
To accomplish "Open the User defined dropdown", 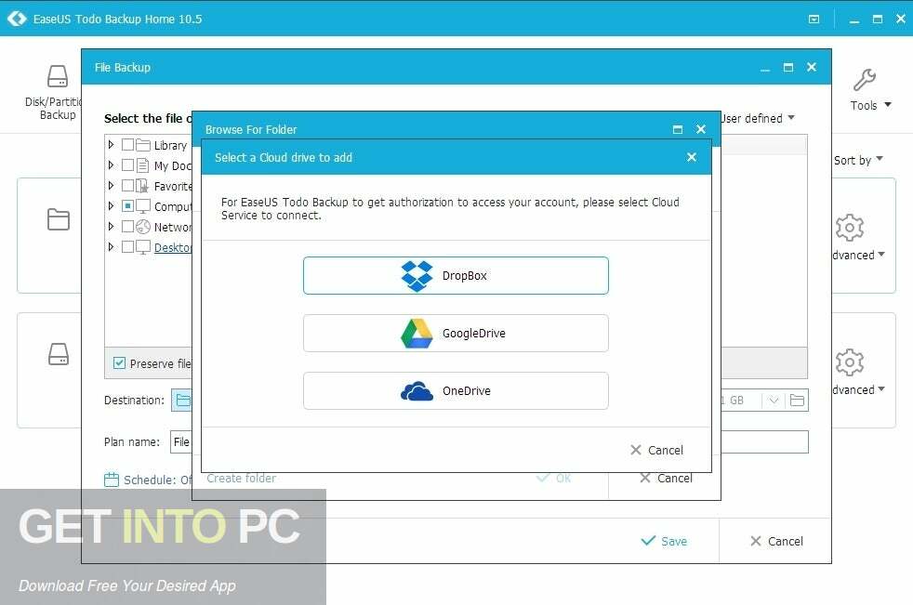I will [x=758, y=118].
